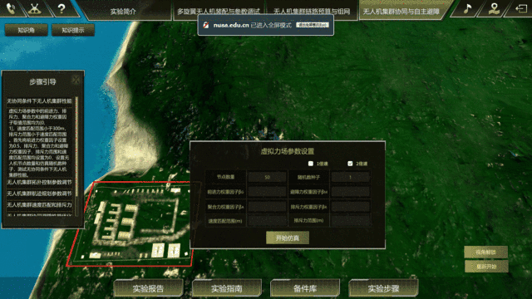Open the help question mark icon
532x299 pixels.
click(62, 8)
